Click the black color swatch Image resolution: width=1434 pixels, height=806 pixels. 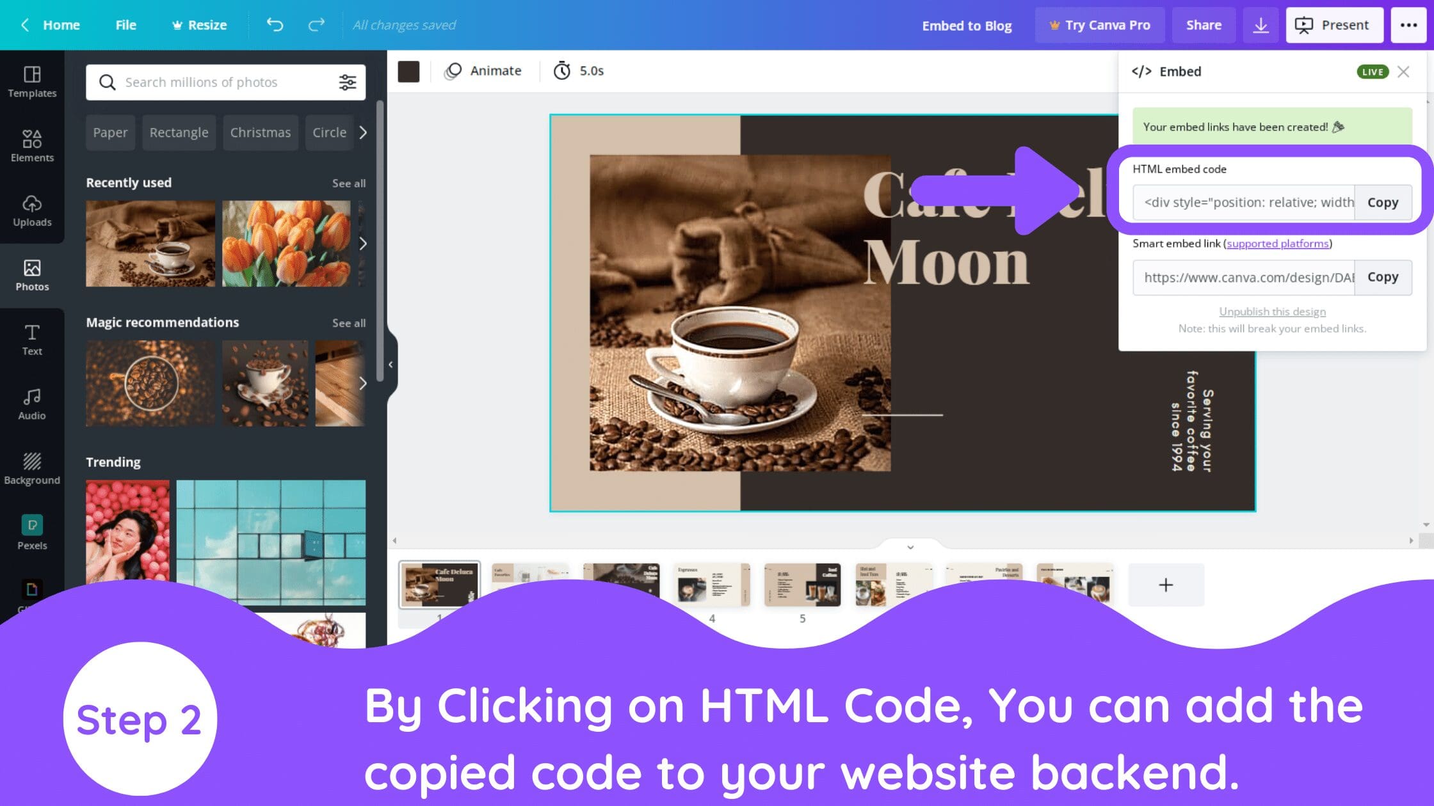411,70
